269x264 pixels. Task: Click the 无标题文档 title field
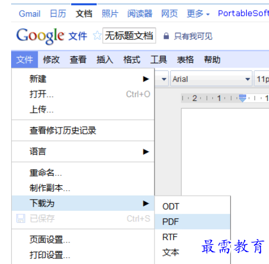pos(129,35)
